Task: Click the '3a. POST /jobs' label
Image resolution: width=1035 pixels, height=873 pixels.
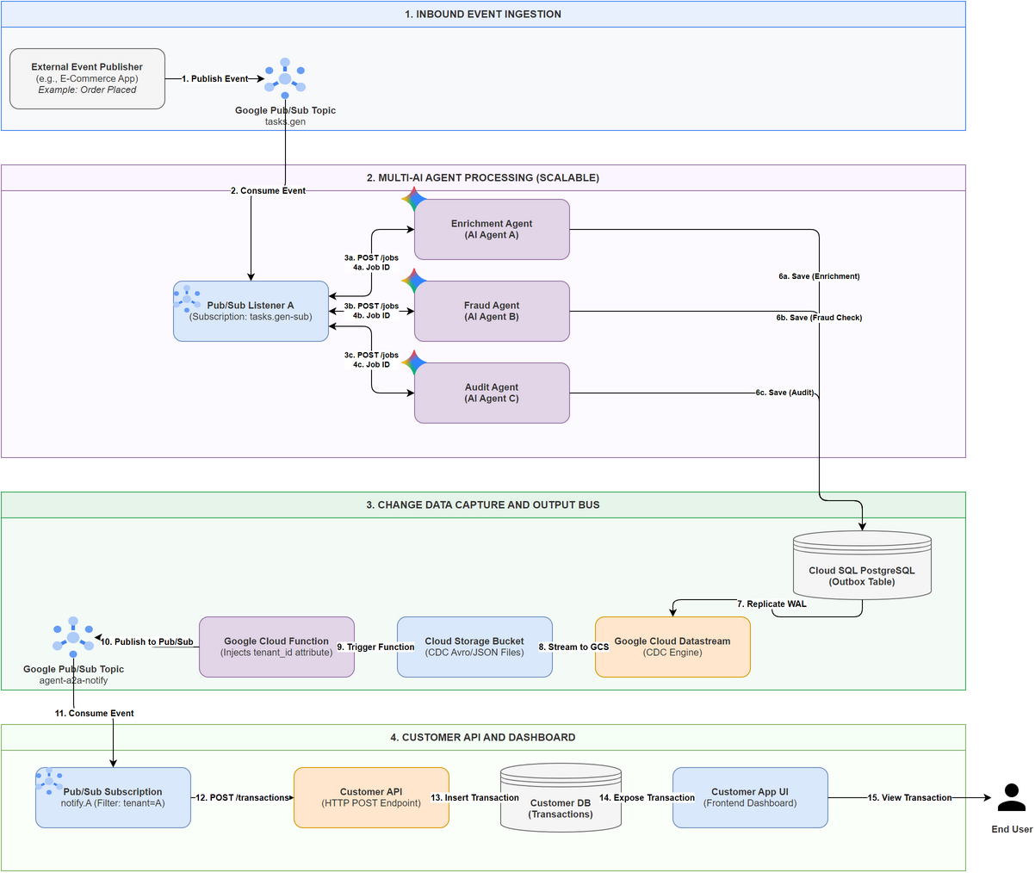Action: 371,257
